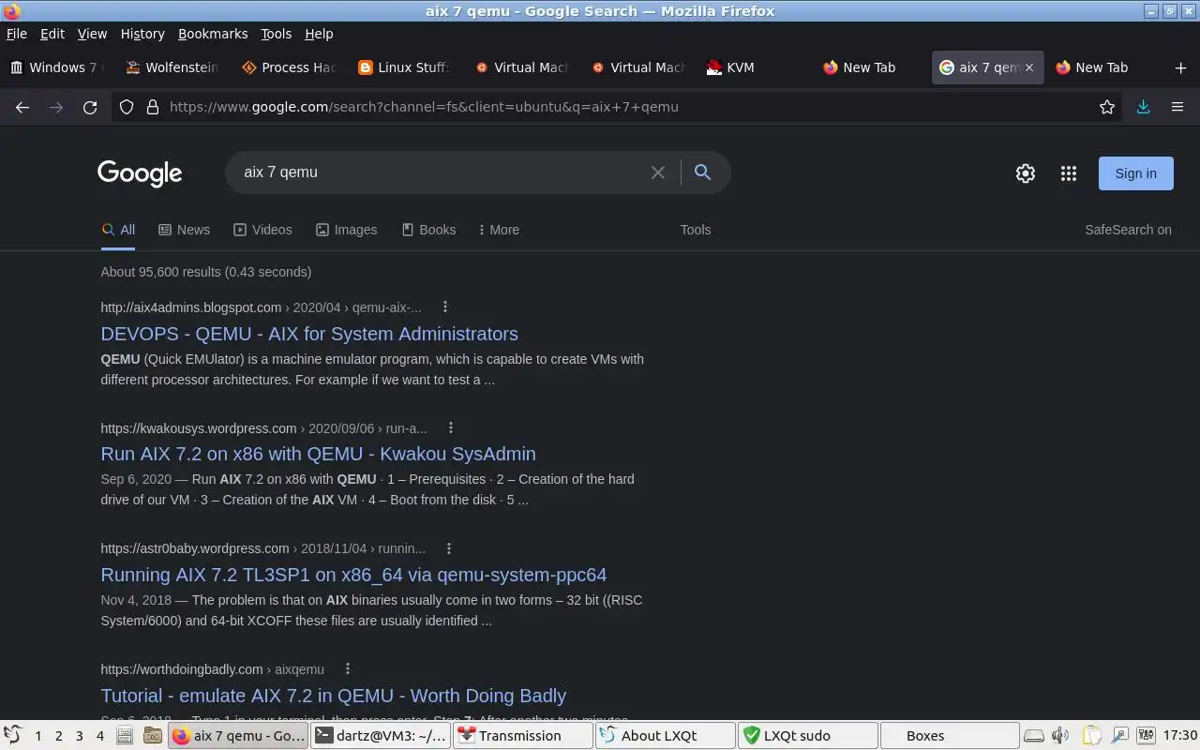Image resolution: width=1200 pixels, height=750 pixels.
Task: Expand the More search filters dropdown
Action: pyautogui.click(x=499, y=230)
